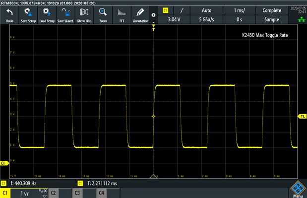Open the R&S Menu button
The height and width of the screenshot is (198, 307).
tap(298, 189)
